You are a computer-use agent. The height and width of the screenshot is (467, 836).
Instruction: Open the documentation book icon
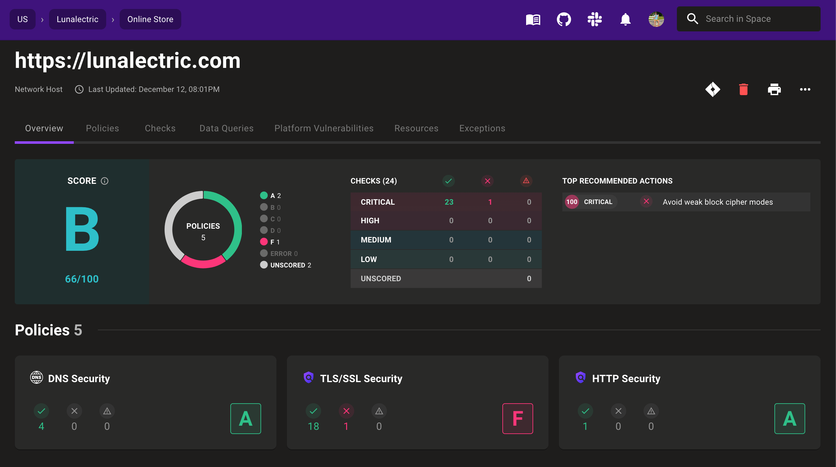tap(533, 19)
